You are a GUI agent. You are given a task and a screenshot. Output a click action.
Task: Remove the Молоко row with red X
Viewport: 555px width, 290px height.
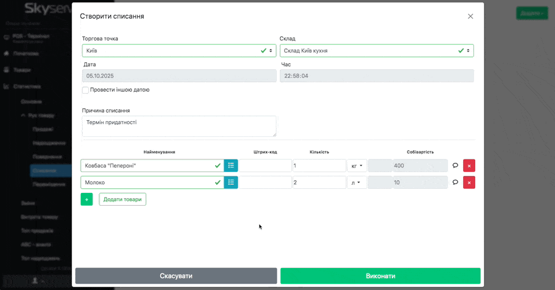pos(469,183)
